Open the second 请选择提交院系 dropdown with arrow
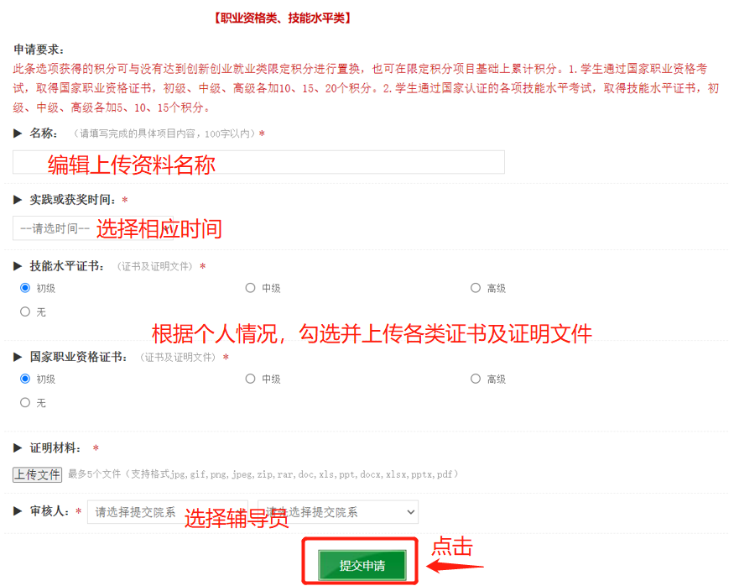 pyautogui.click(x=338, y=512)
